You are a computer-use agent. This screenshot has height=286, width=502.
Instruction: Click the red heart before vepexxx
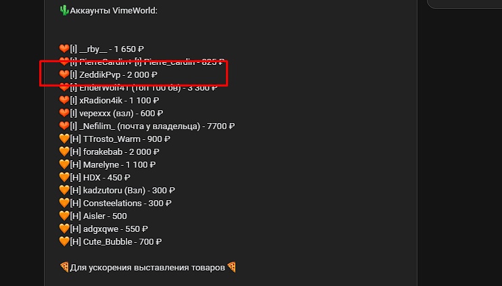[x=64, y=113]
